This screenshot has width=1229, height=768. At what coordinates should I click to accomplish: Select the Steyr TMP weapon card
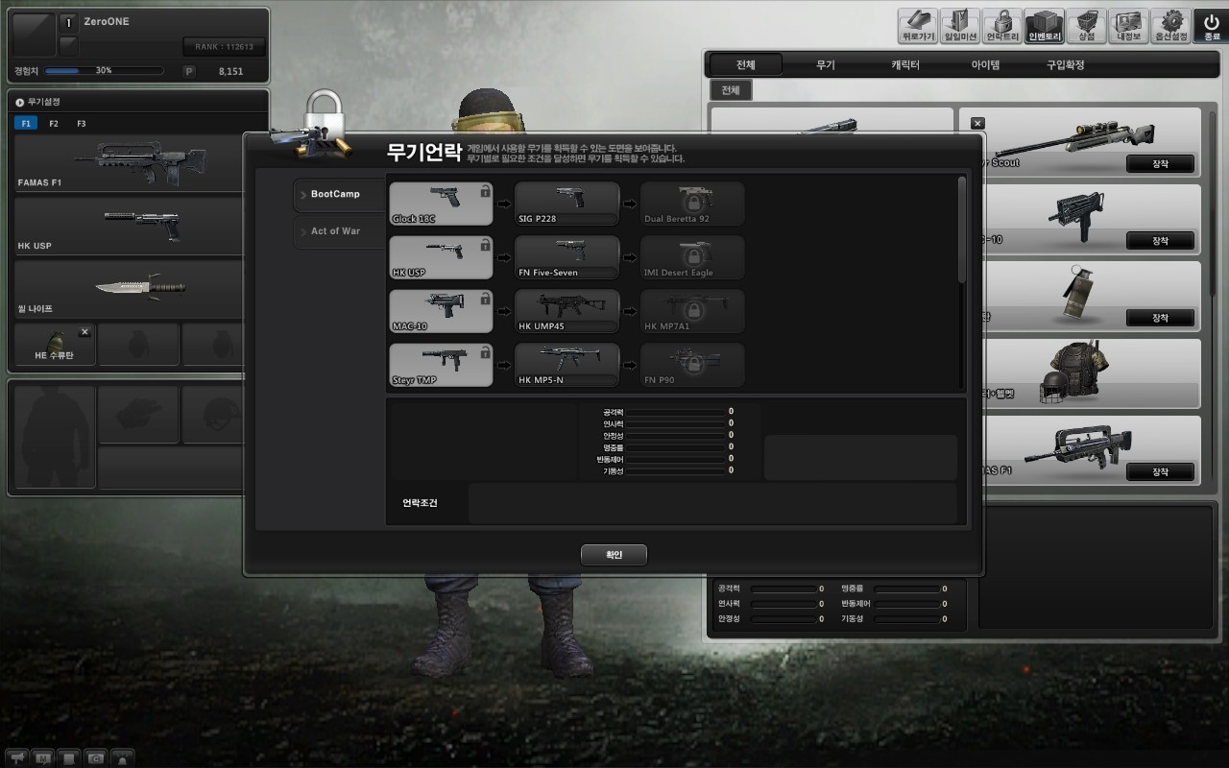441,365
